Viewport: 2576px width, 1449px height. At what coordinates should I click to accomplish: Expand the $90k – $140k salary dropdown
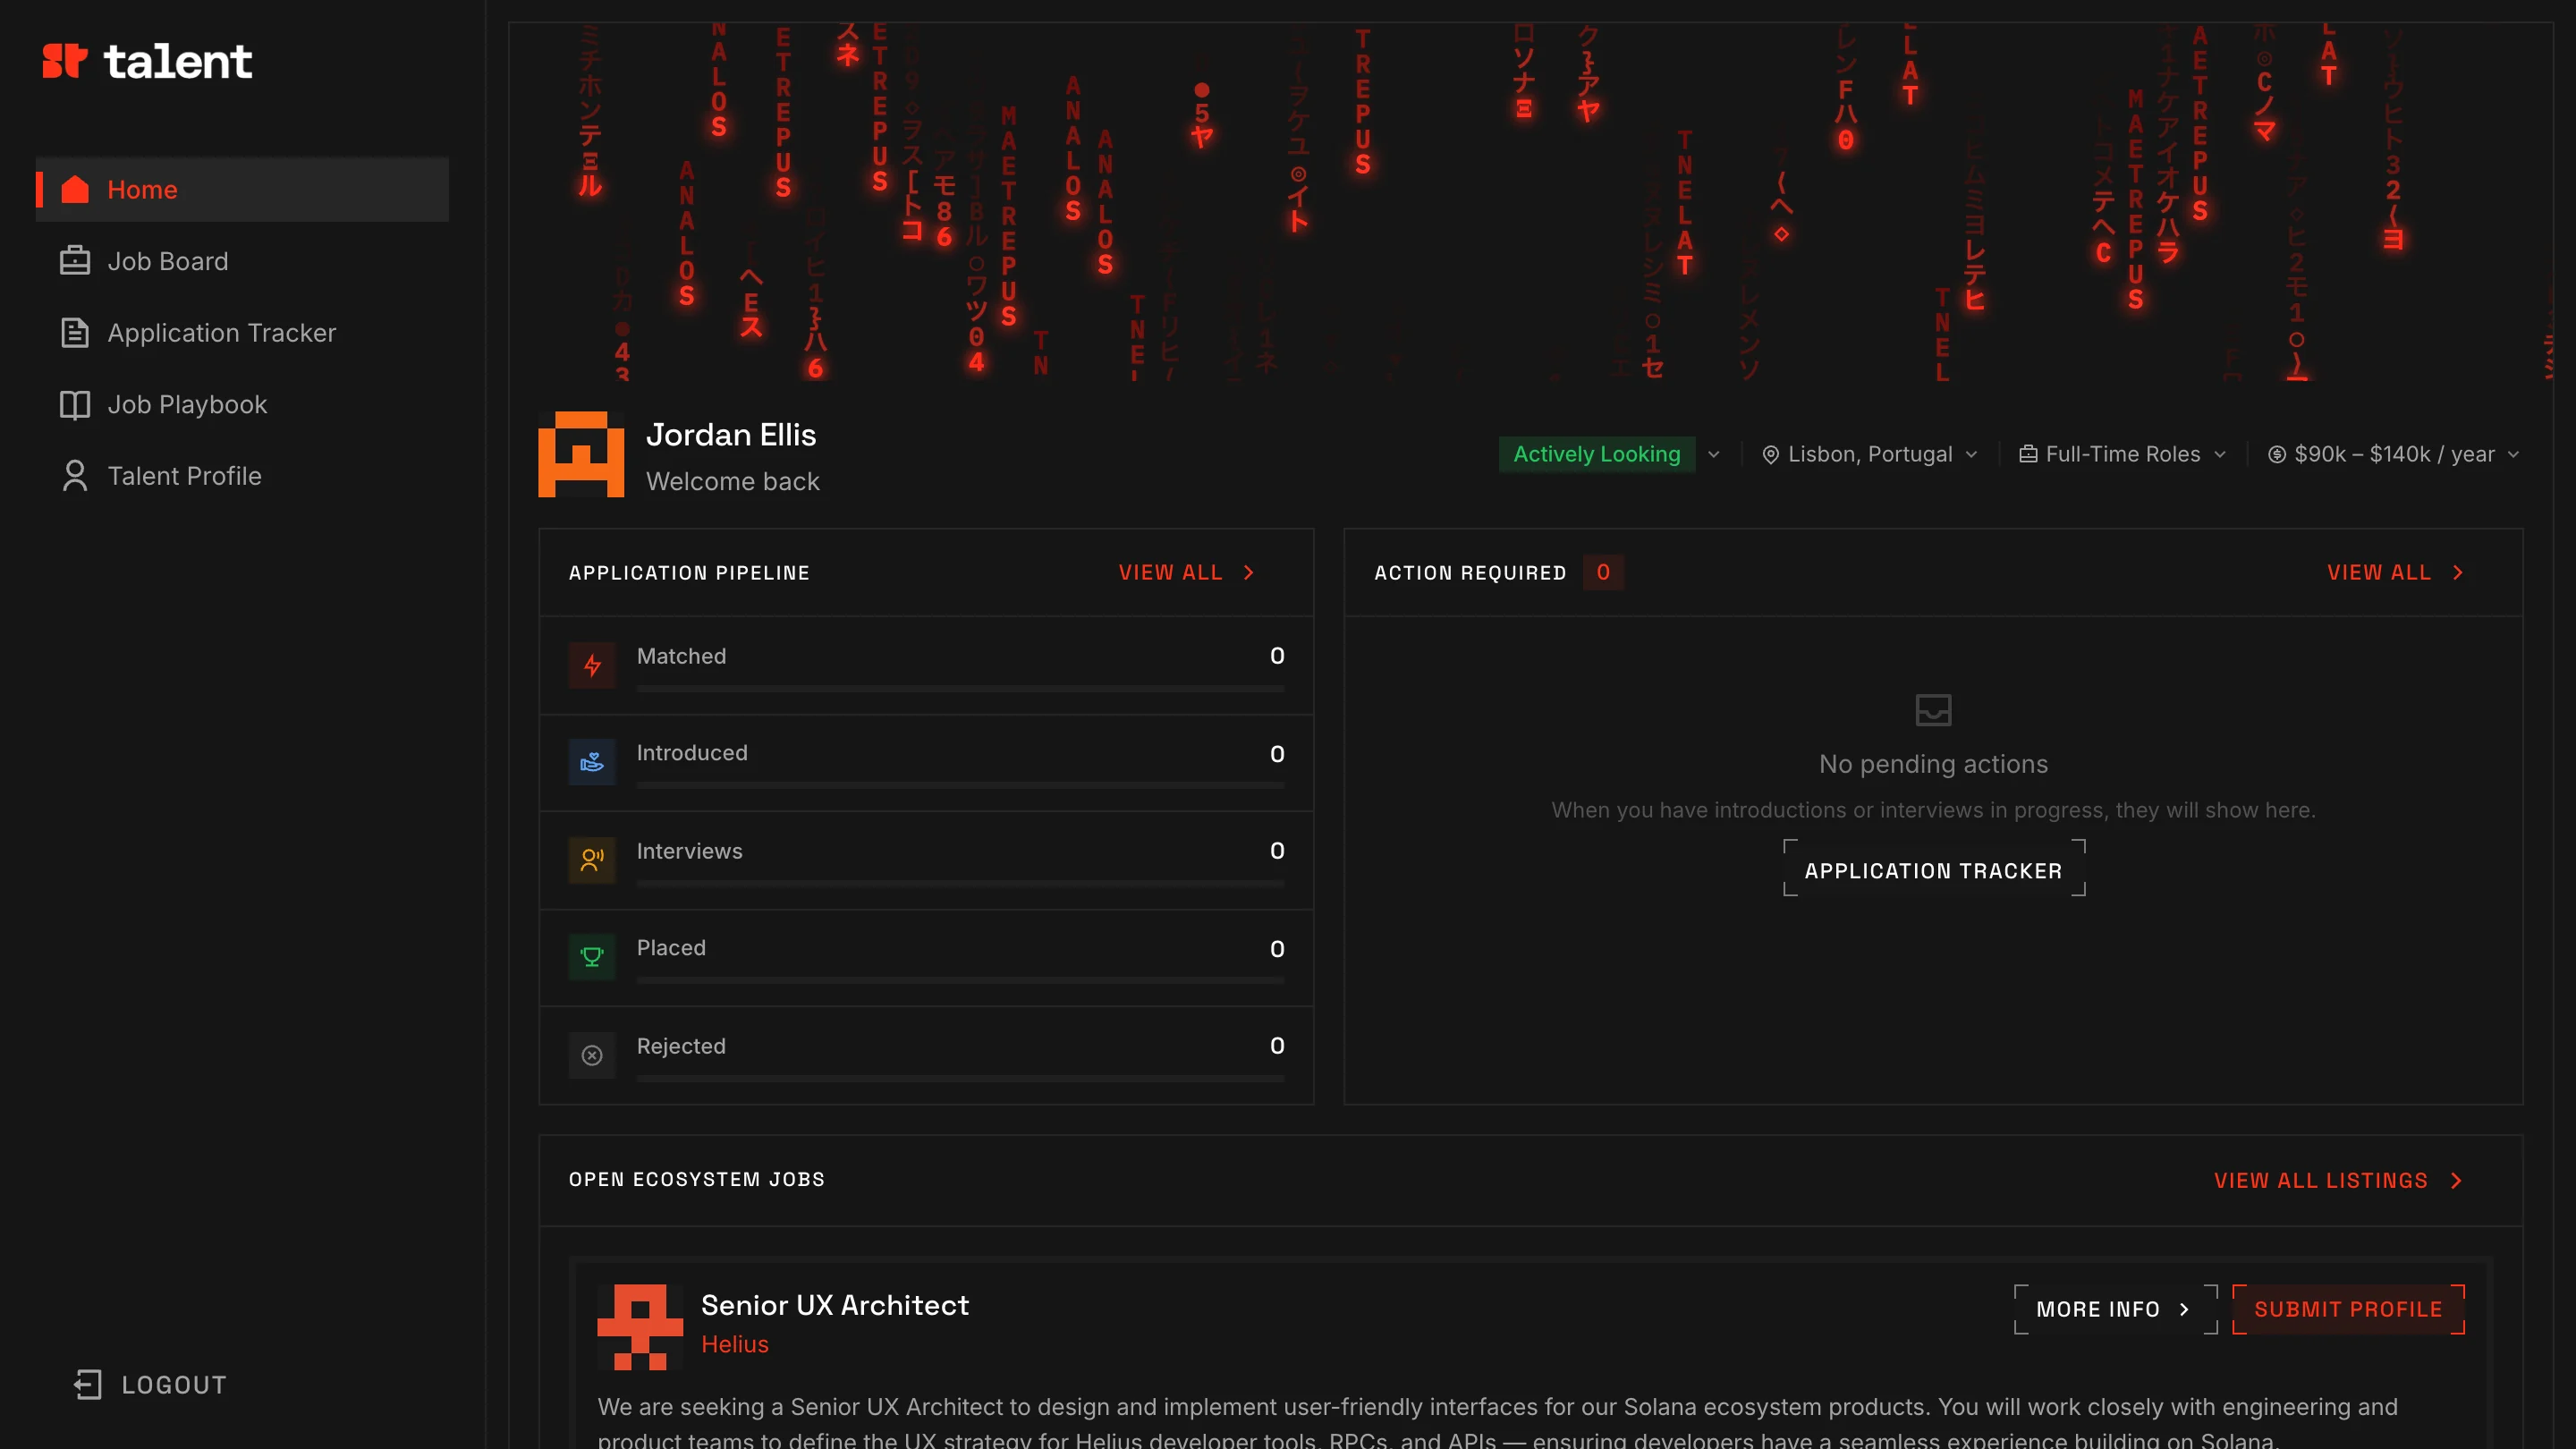(2393, 454)
